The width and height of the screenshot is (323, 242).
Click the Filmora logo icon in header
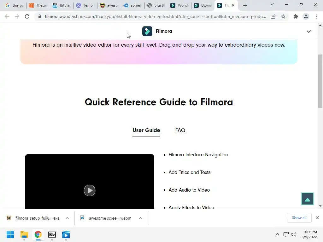[x=147, y=31]
